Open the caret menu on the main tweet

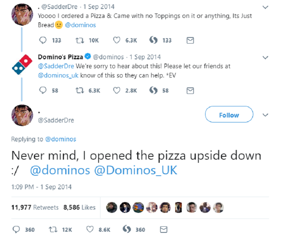pyautogui.click(x=265, y=115)
